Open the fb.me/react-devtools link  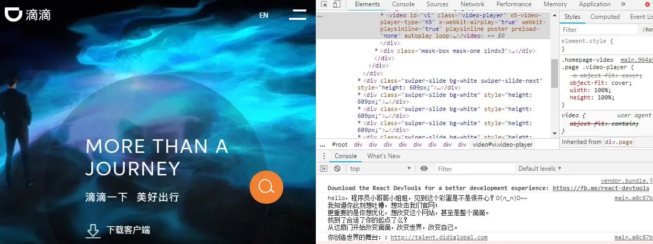coord(601,188)
